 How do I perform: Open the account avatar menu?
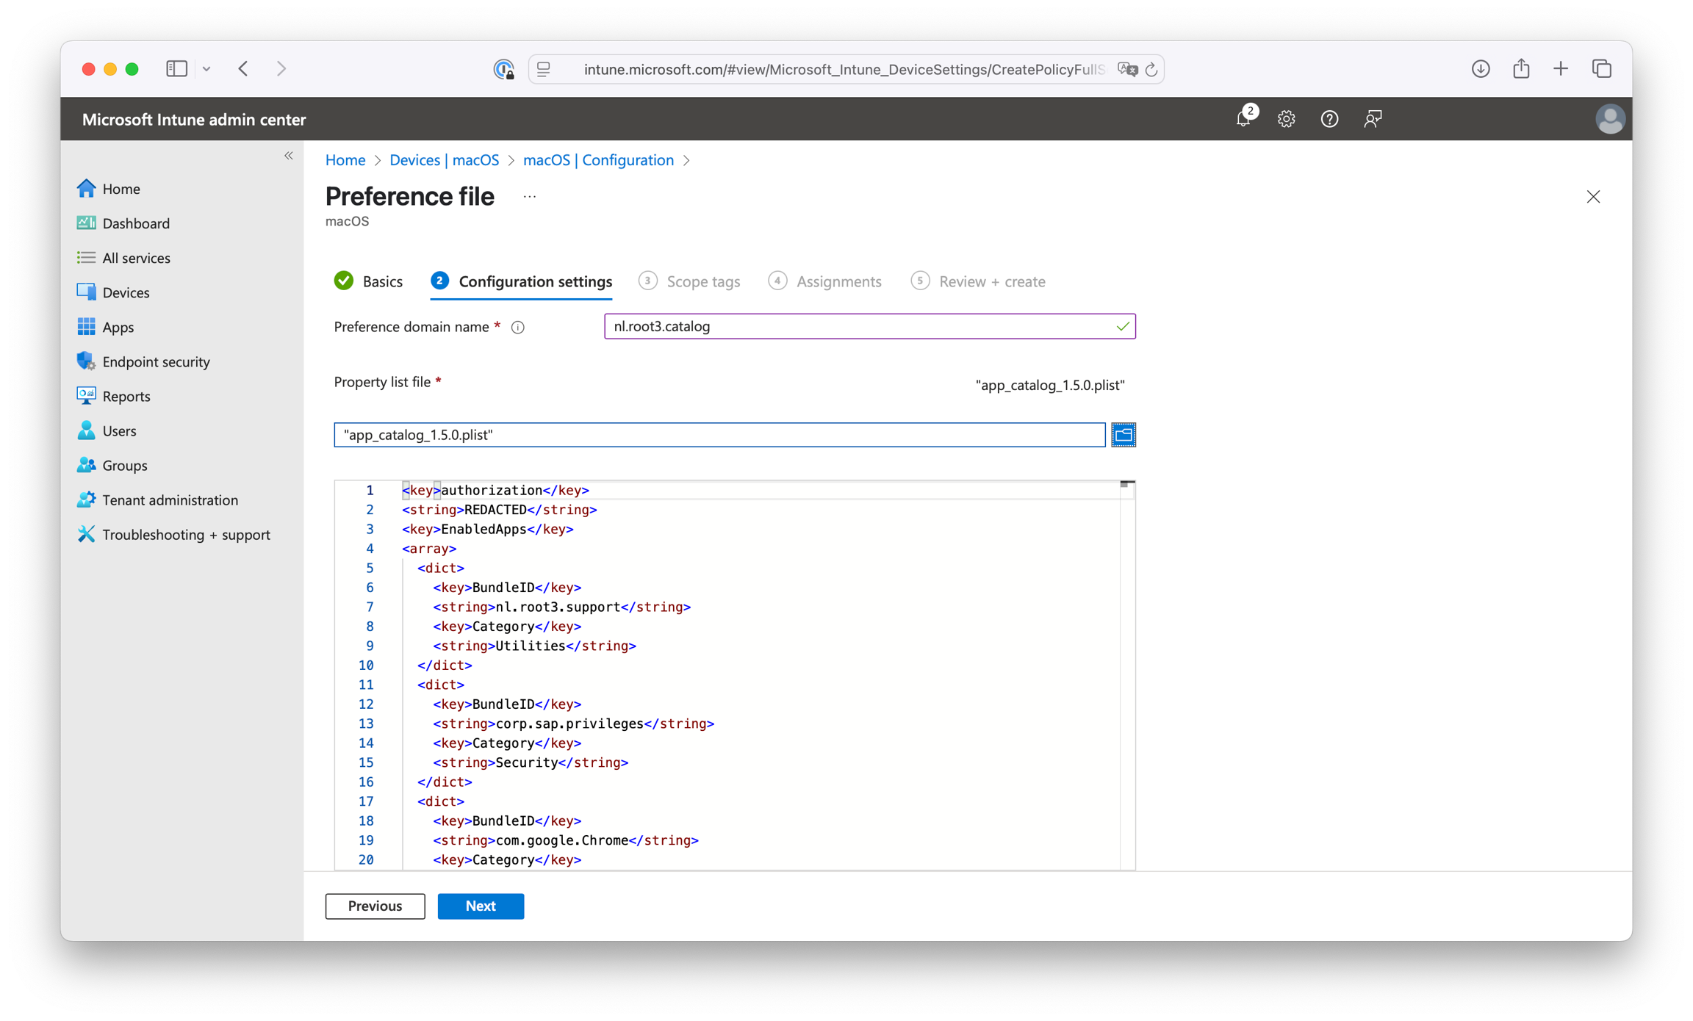click(1609, 119)
